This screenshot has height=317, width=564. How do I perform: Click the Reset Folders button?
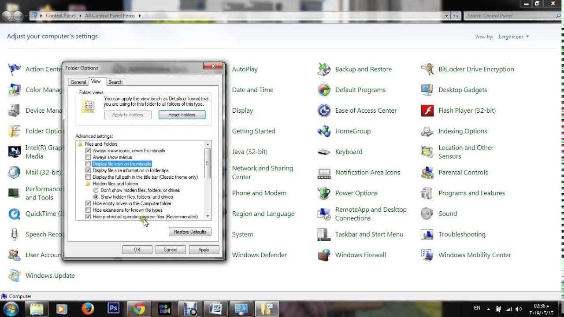[x=182, y=115]
